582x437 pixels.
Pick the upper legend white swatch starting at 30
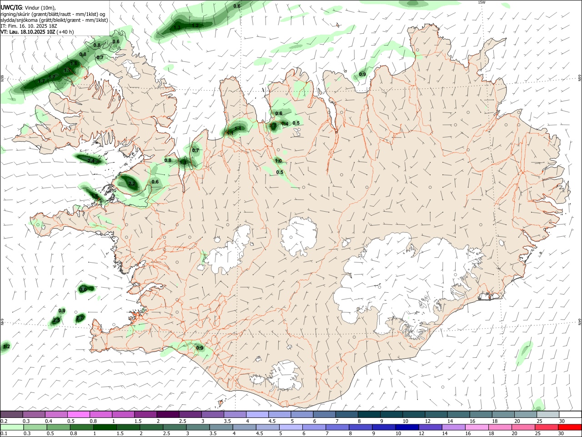click(x=570, y=414)
